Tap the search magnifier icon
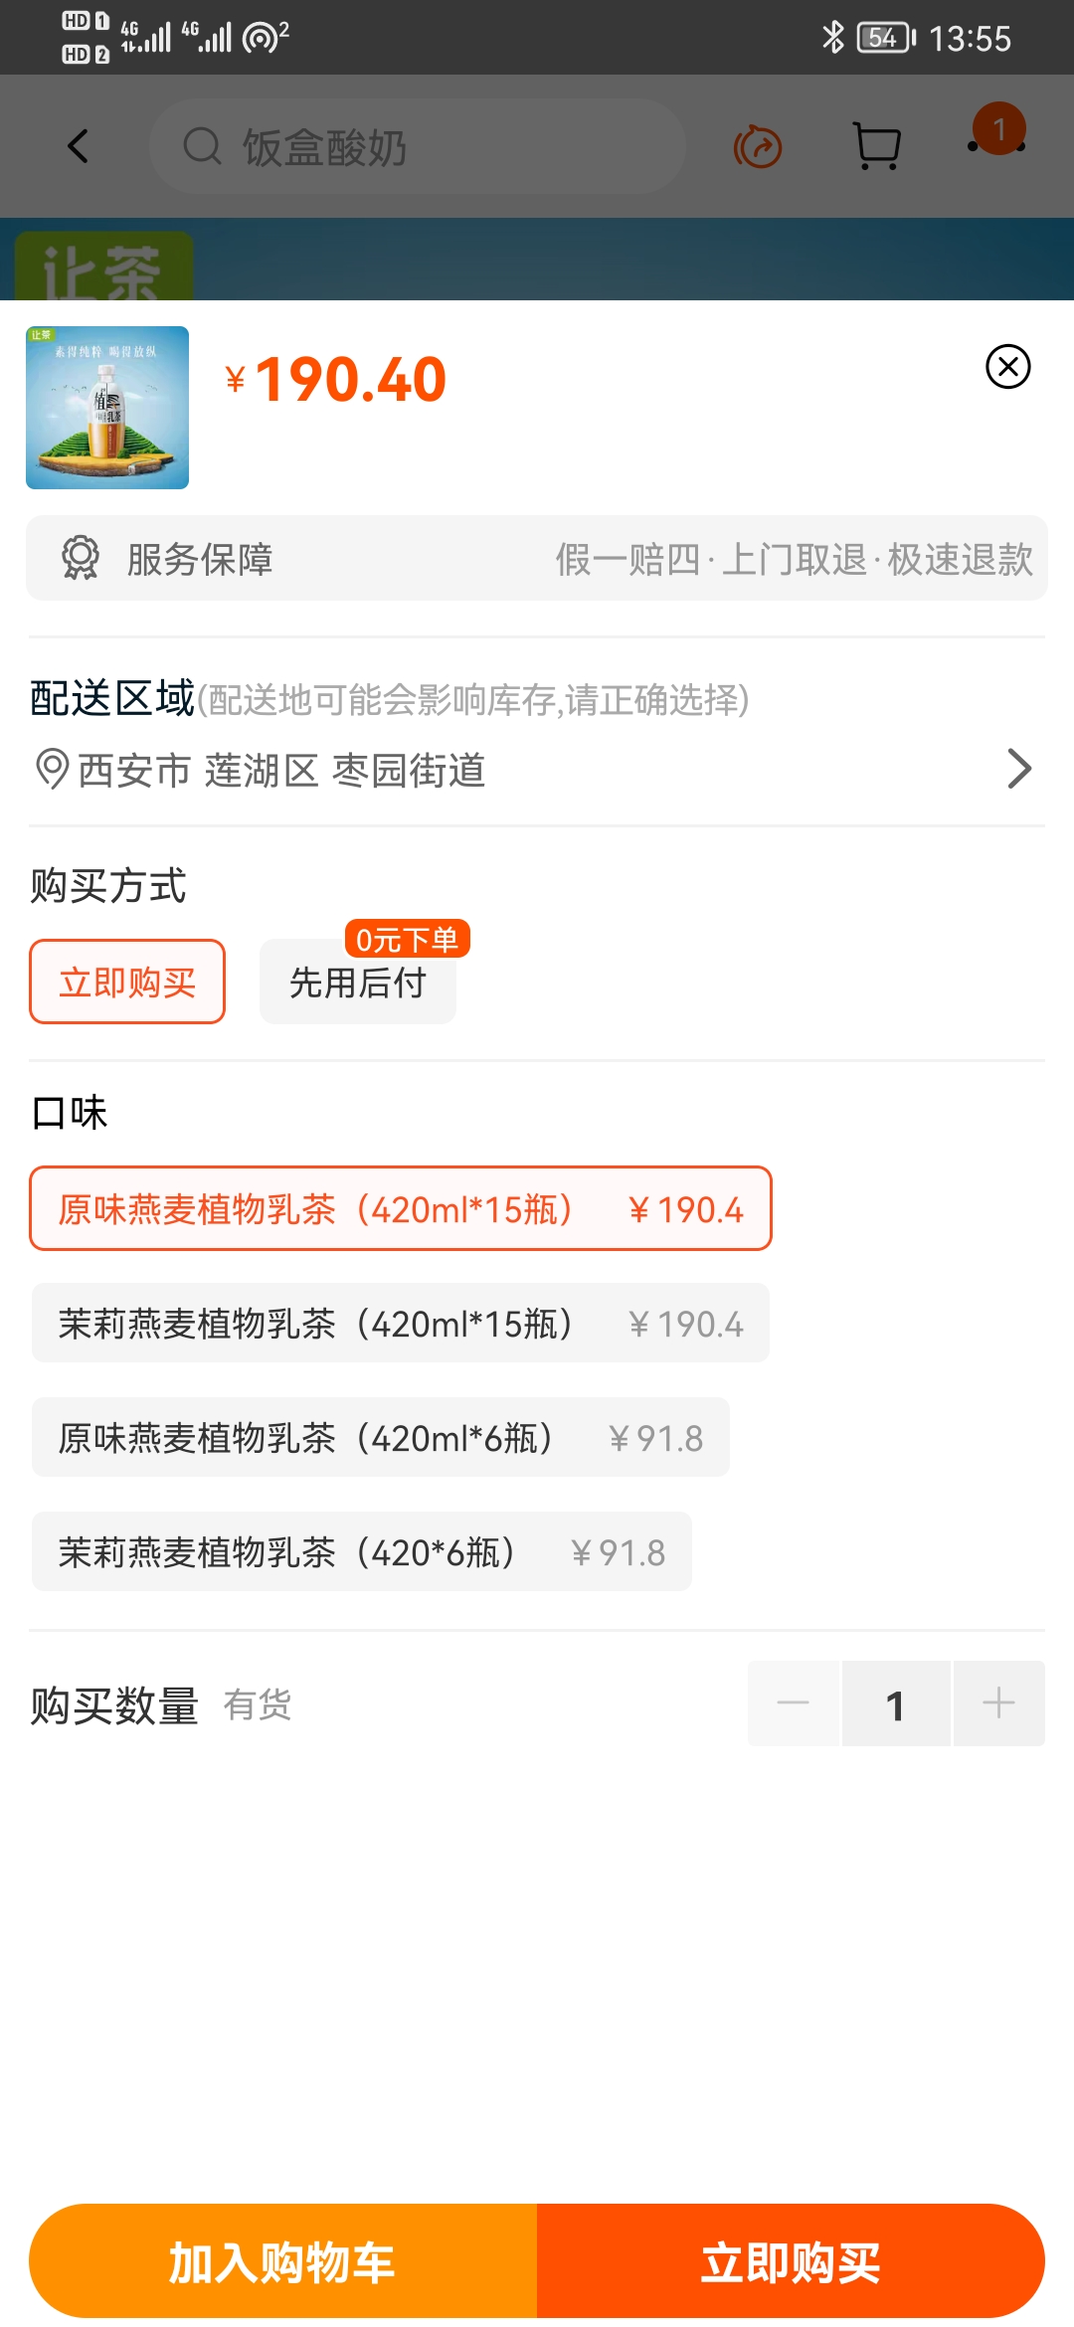 pos(202,146)
